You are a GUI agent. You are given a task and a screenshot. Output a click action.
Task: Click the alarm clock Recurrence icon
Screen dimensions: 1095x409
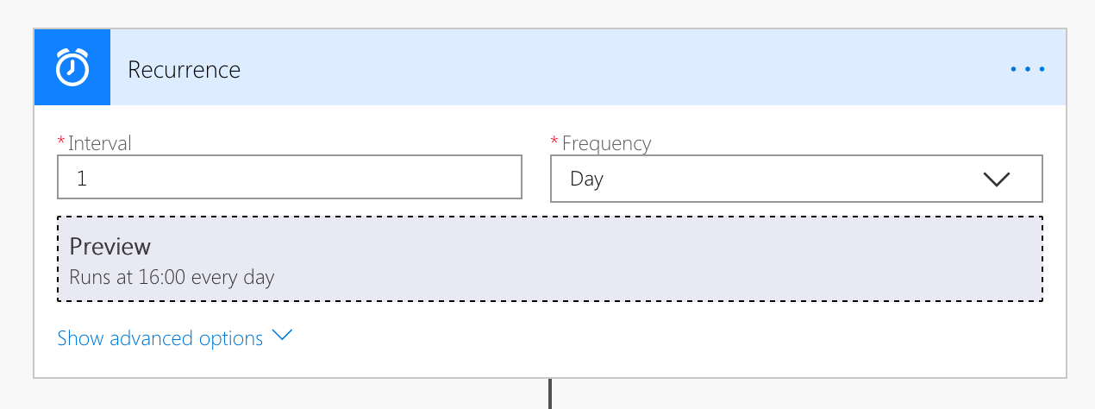point(72,67)
